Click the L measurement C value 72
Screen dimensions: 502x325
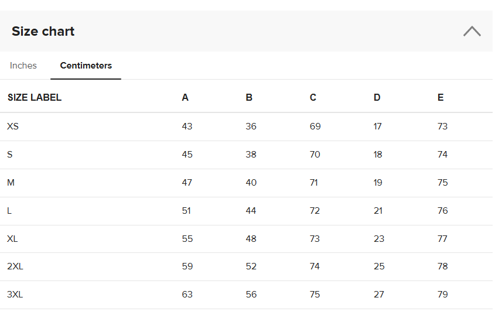(x=315, y=211)
